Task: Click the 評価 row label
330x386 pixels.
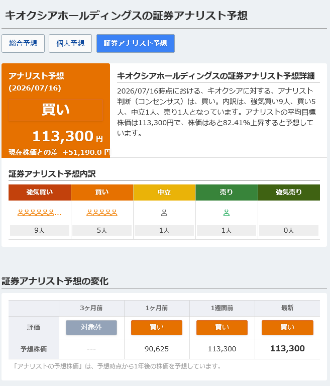Action: tap(34, 327)
